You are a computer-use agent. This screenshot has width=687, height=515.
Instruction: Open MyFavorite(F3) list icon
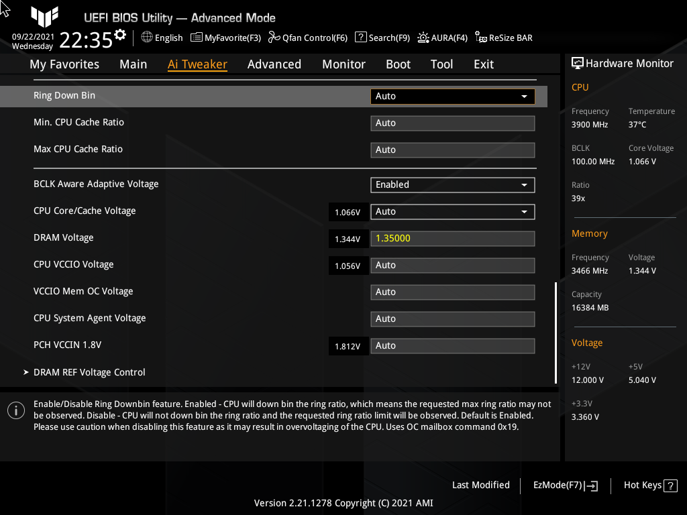(x=197, y=38)
